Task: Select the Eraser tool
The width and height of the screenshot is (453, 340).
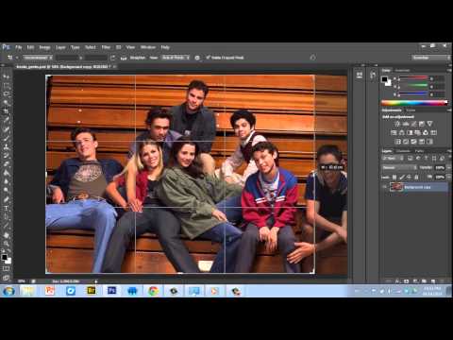Action: 6,164
